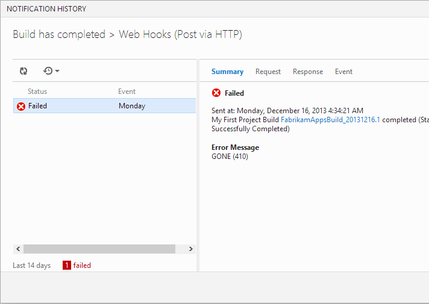
Task: Click the right arrow of horizontal scrollbar
Action: [x=190, y=249]
